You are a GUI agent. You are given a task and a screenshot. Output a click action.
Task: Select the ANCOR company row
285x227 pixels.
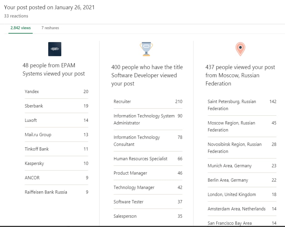56,178
